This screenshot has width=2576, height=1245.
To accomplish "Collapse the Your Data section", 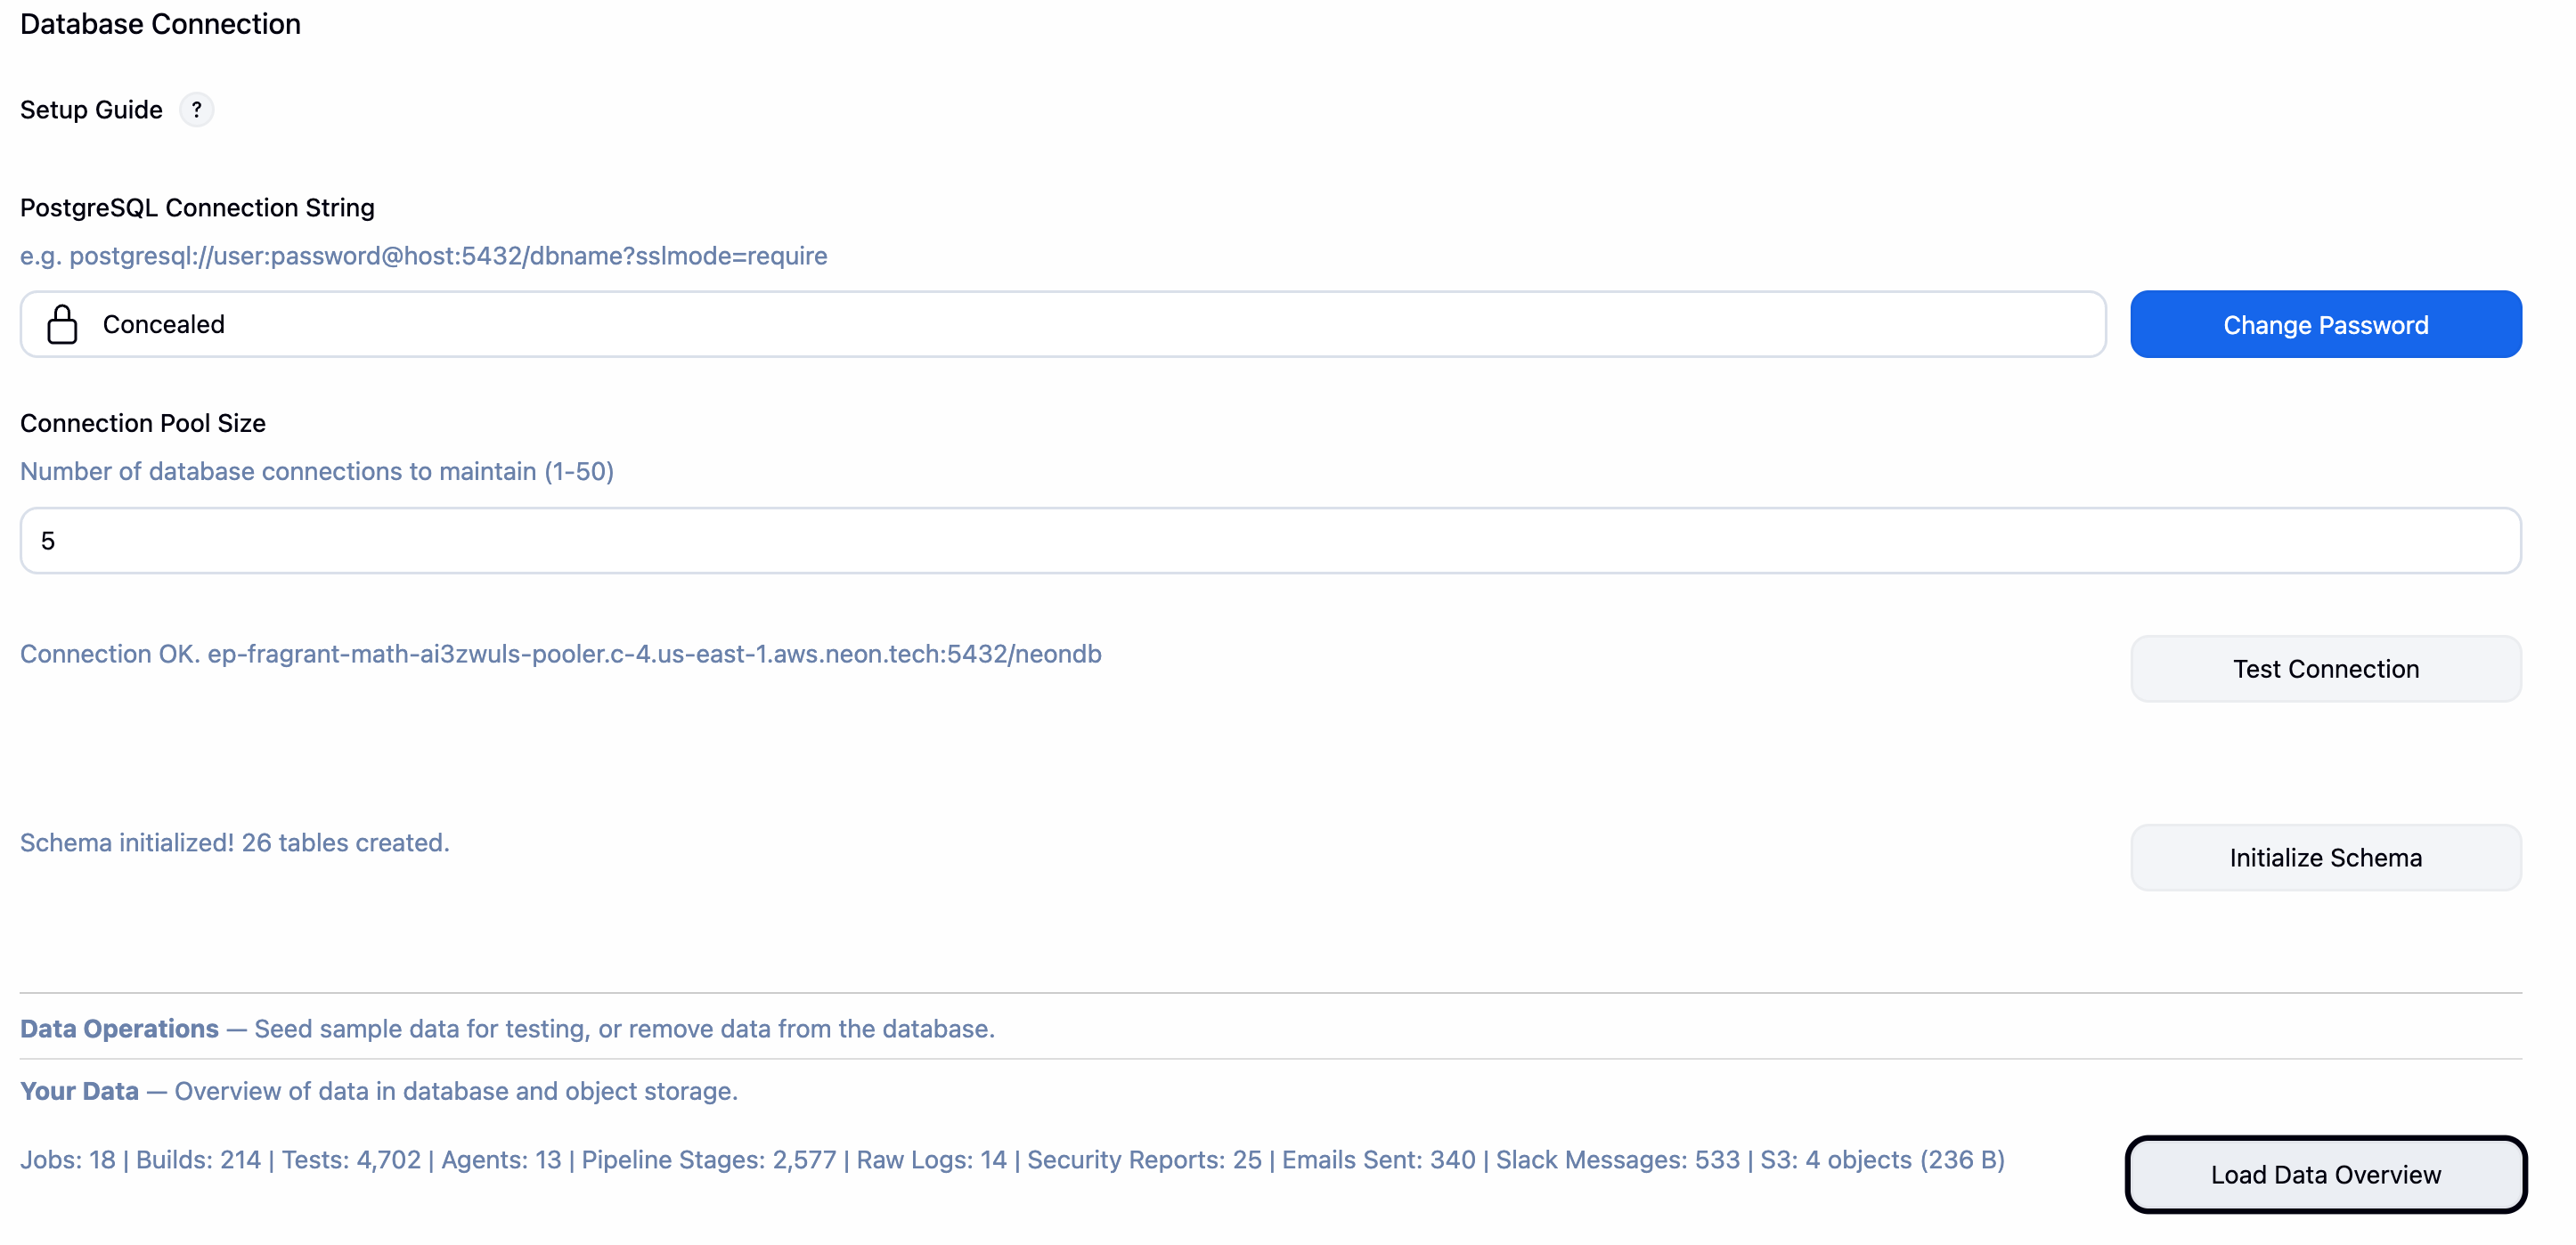I will pos(79,1090).
